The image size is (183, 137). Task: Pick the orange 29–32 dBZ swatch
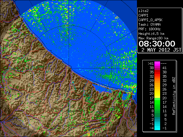157,80
